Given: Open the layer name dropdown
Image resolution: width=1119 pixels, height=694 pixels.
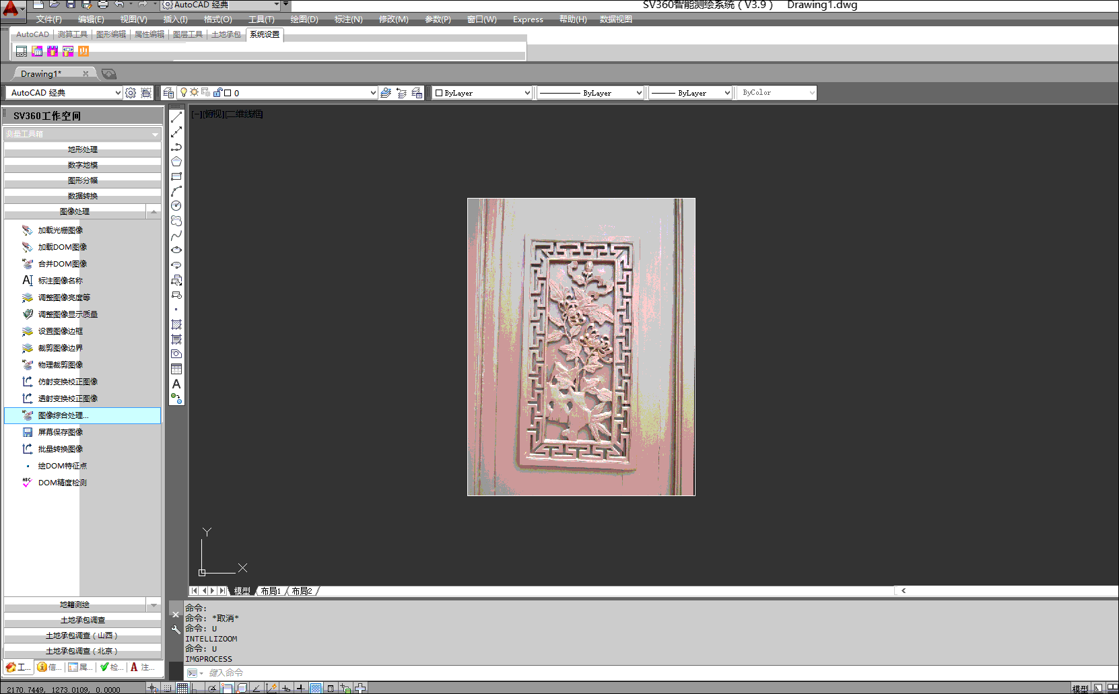Looking at the screenshot, I should 373,93.
